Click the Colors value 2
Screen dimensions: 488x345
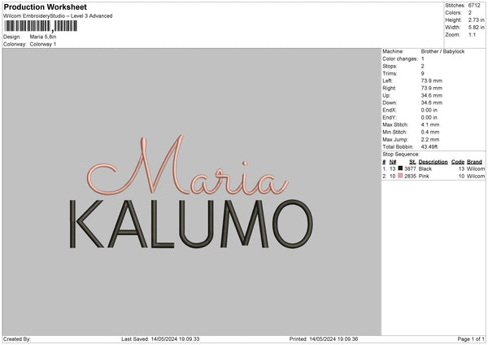coord(470,13)
